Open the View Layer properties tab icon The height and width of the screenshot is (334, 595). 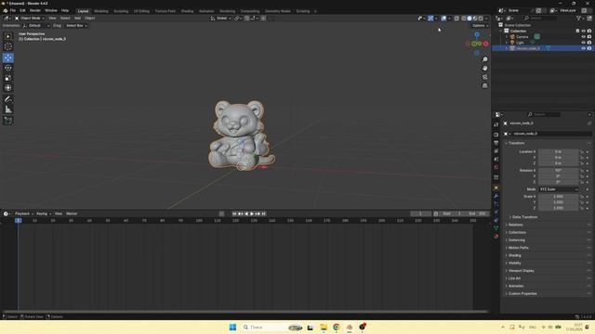coord(496,151)
